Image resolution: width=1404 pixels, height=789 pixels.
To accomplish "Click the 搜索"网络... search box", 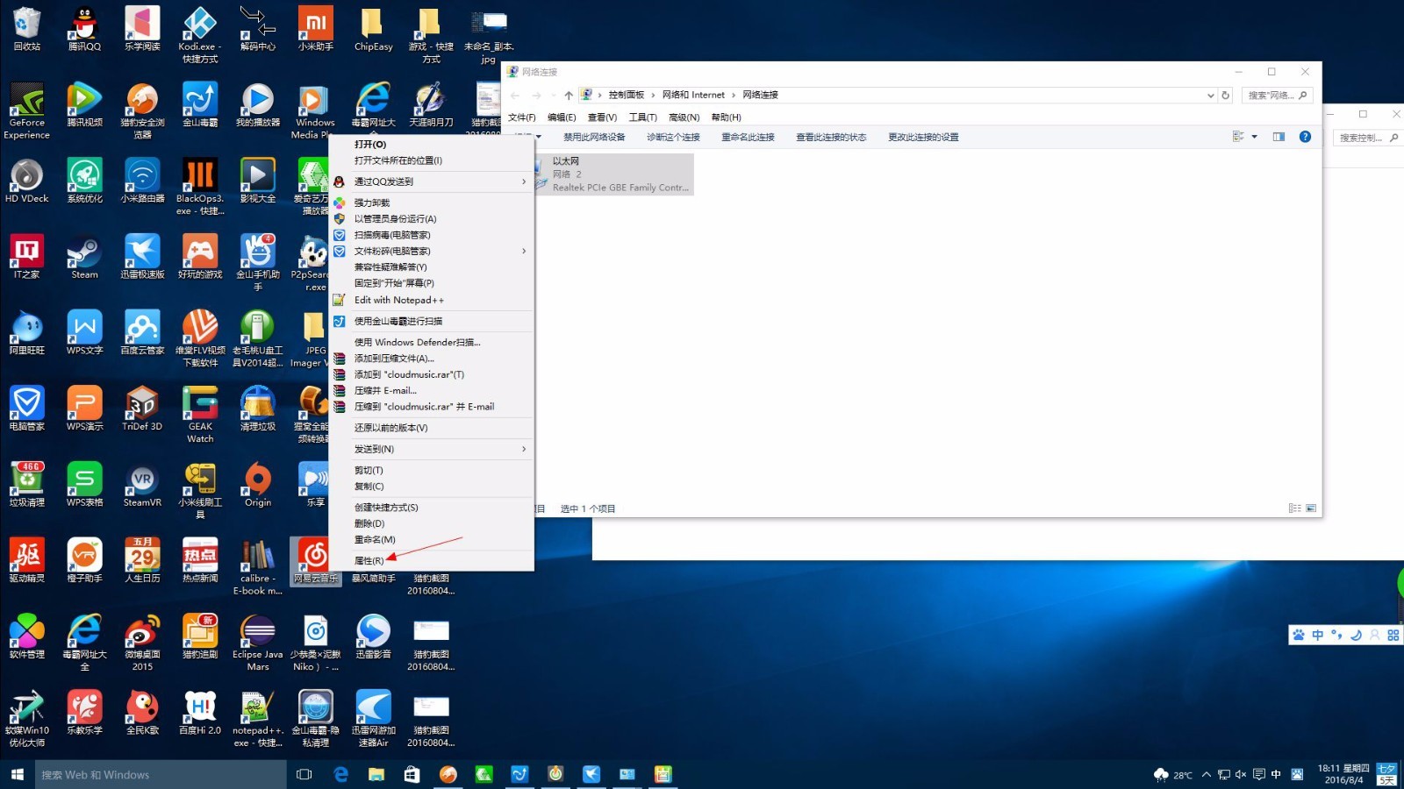I will 1277,95.
